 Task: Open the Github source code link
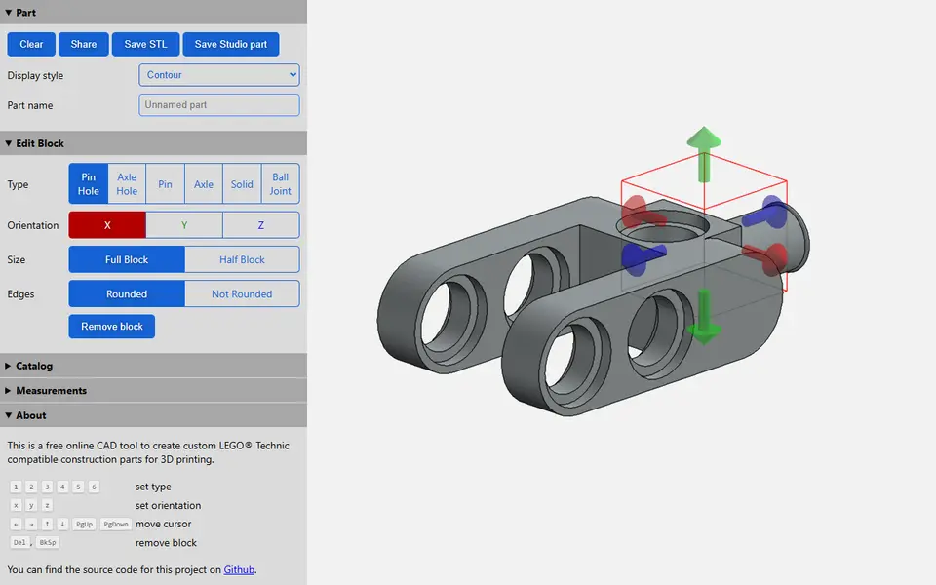pos(239,569)
